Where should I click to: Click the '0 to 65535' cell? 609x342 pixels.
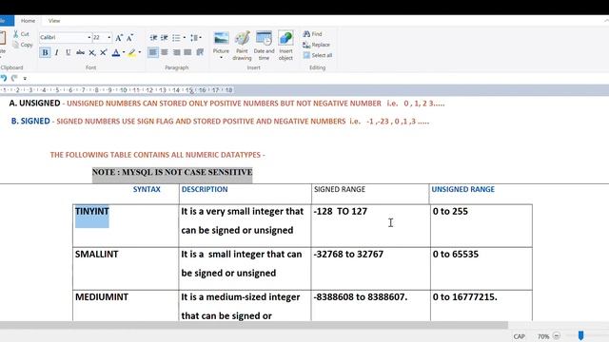[x=481, y=268]
